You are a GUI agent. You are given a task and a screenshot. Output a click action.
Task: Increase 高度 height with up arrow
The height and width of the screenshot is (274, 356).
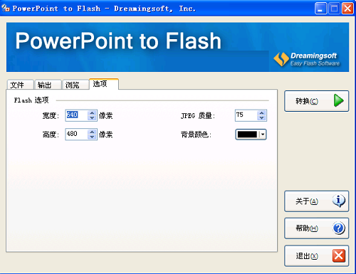click(x=92, y=132)
